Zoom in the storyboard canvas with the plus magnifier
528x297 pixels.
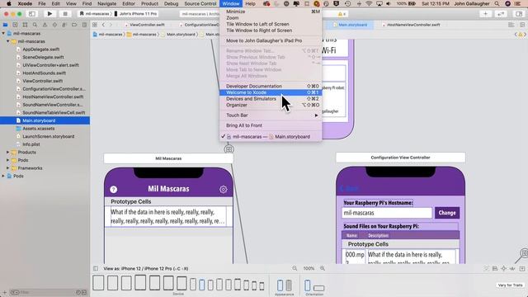(x=323, y=268)
